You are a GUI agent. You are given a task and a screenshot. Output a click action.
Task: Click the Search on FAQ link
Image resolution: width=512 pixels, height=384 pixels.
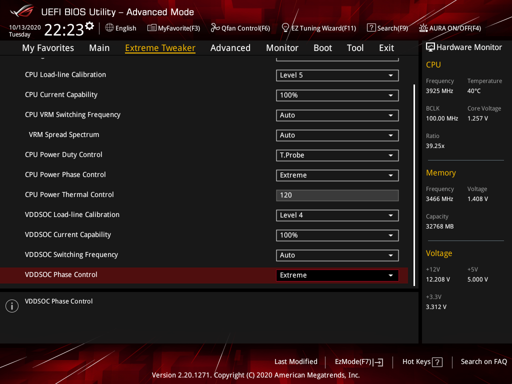[484, 362]
